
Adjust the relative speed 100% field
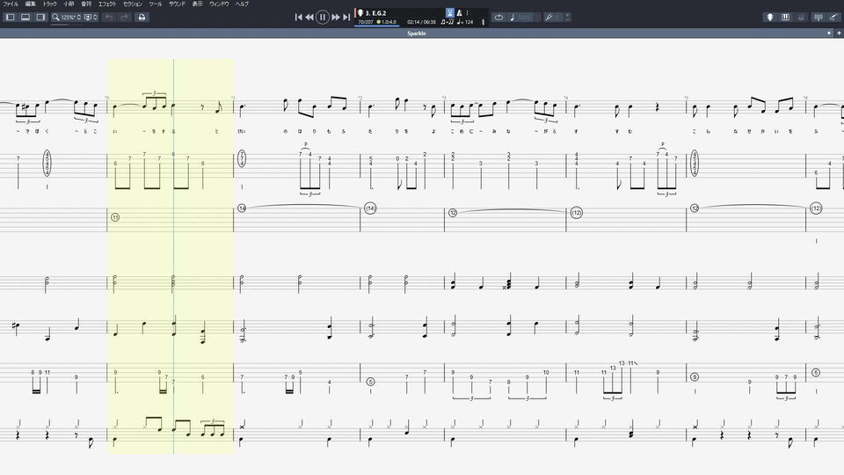click(x=525, y=18)
